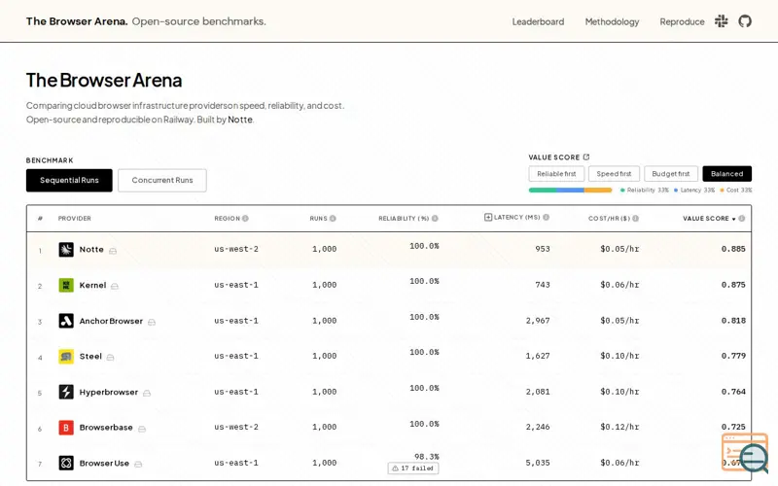
Task: Click the Latency 33% legend entry
Action: point(694,190)
